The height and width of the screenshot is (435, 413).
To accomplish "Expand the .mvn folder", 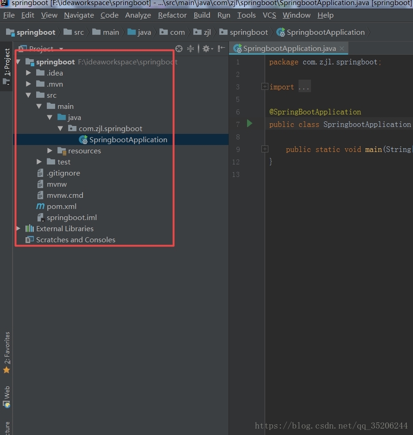I will click(x=28, y=84).
